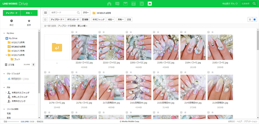Filter by 写真 file type
The image size is (259, 124).
[x=9, y=114]
